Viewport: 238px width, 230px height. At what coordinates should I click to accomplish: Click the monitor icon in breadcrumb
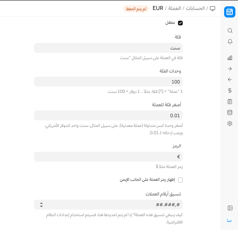(213, 9)
